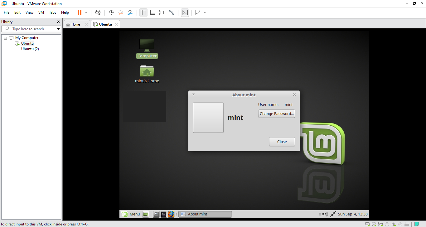Viewport: 426px width, 227px height.
Task: Close the Ubuntu tab
Action: [x=117, y=24]
